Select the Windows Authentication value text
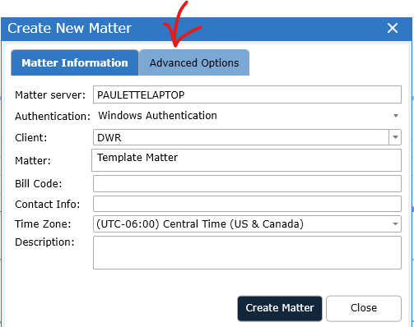The width and height of the screenshot is (414, 327). (157, 116)
